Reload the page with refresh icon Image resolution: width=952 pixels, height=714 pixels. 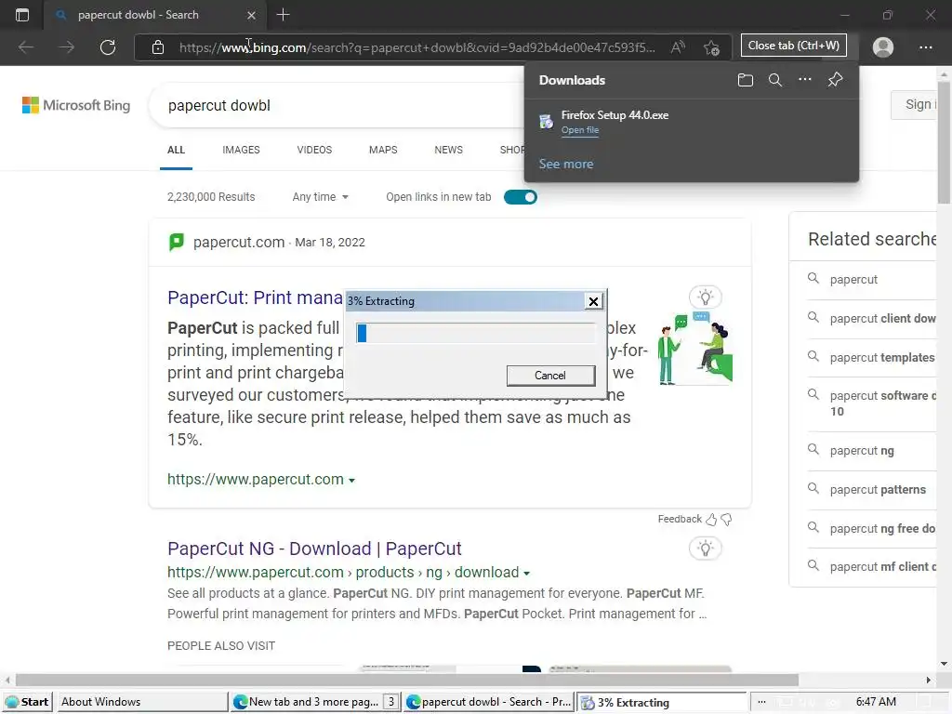tap(108, 47)
